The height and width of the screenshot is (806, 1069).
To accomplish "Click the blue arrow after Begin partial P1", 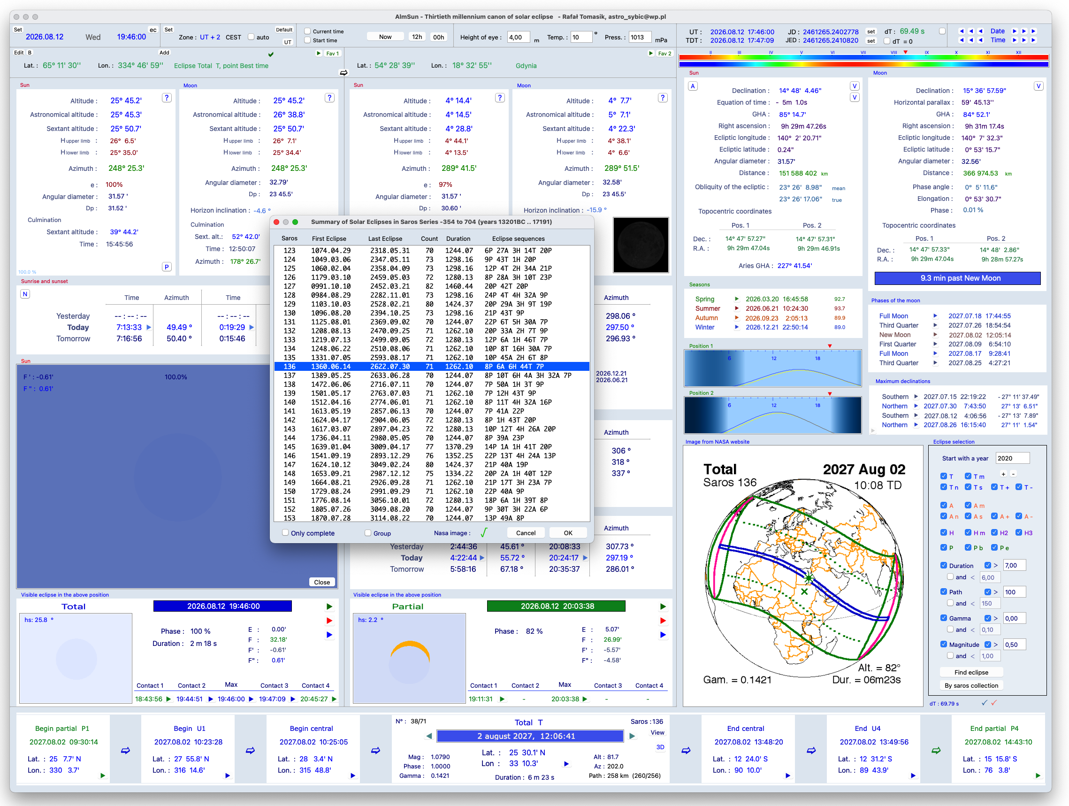I will pyautogui.click(x=126, y=751).
